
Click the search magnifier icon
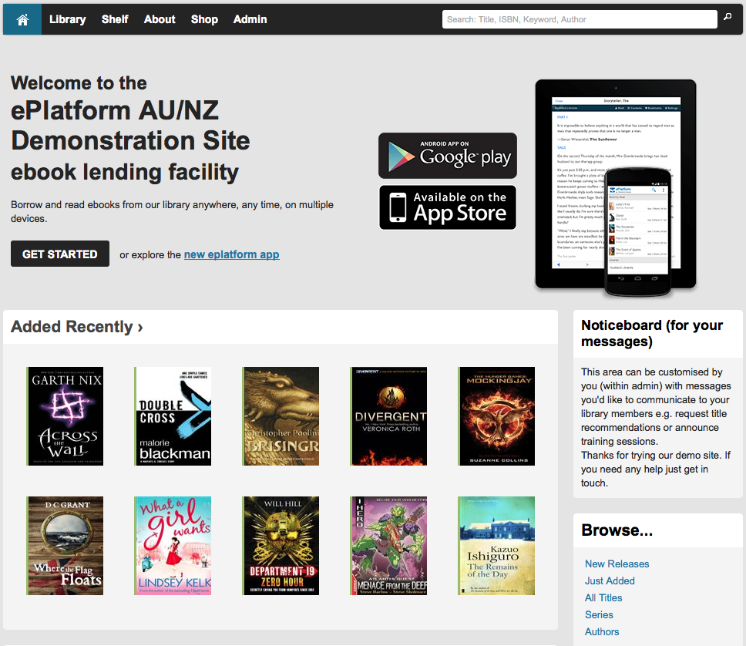tap(728, 17)
